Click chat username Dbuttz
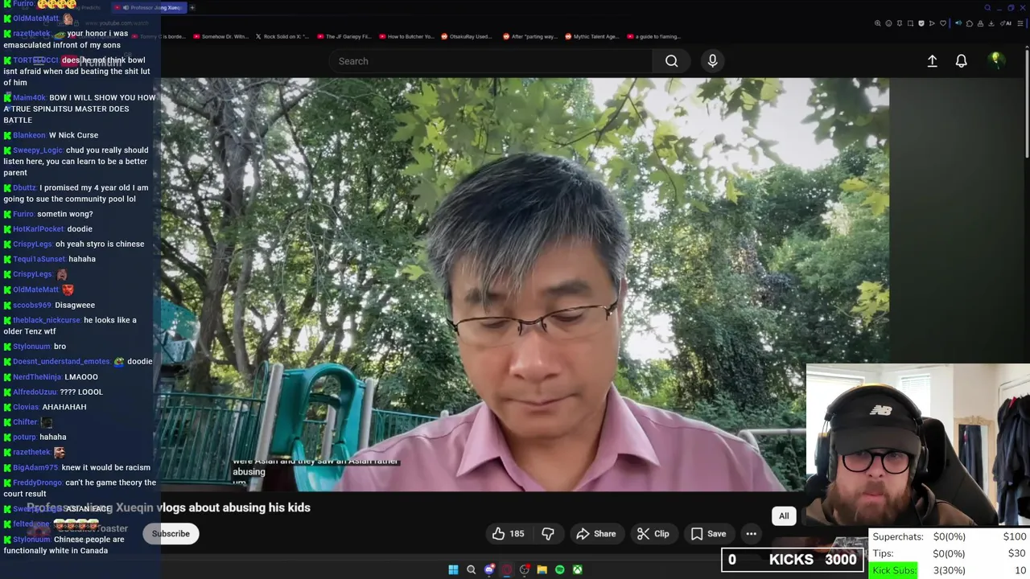This screenshot has width=1030, height=579. point(25,188)
